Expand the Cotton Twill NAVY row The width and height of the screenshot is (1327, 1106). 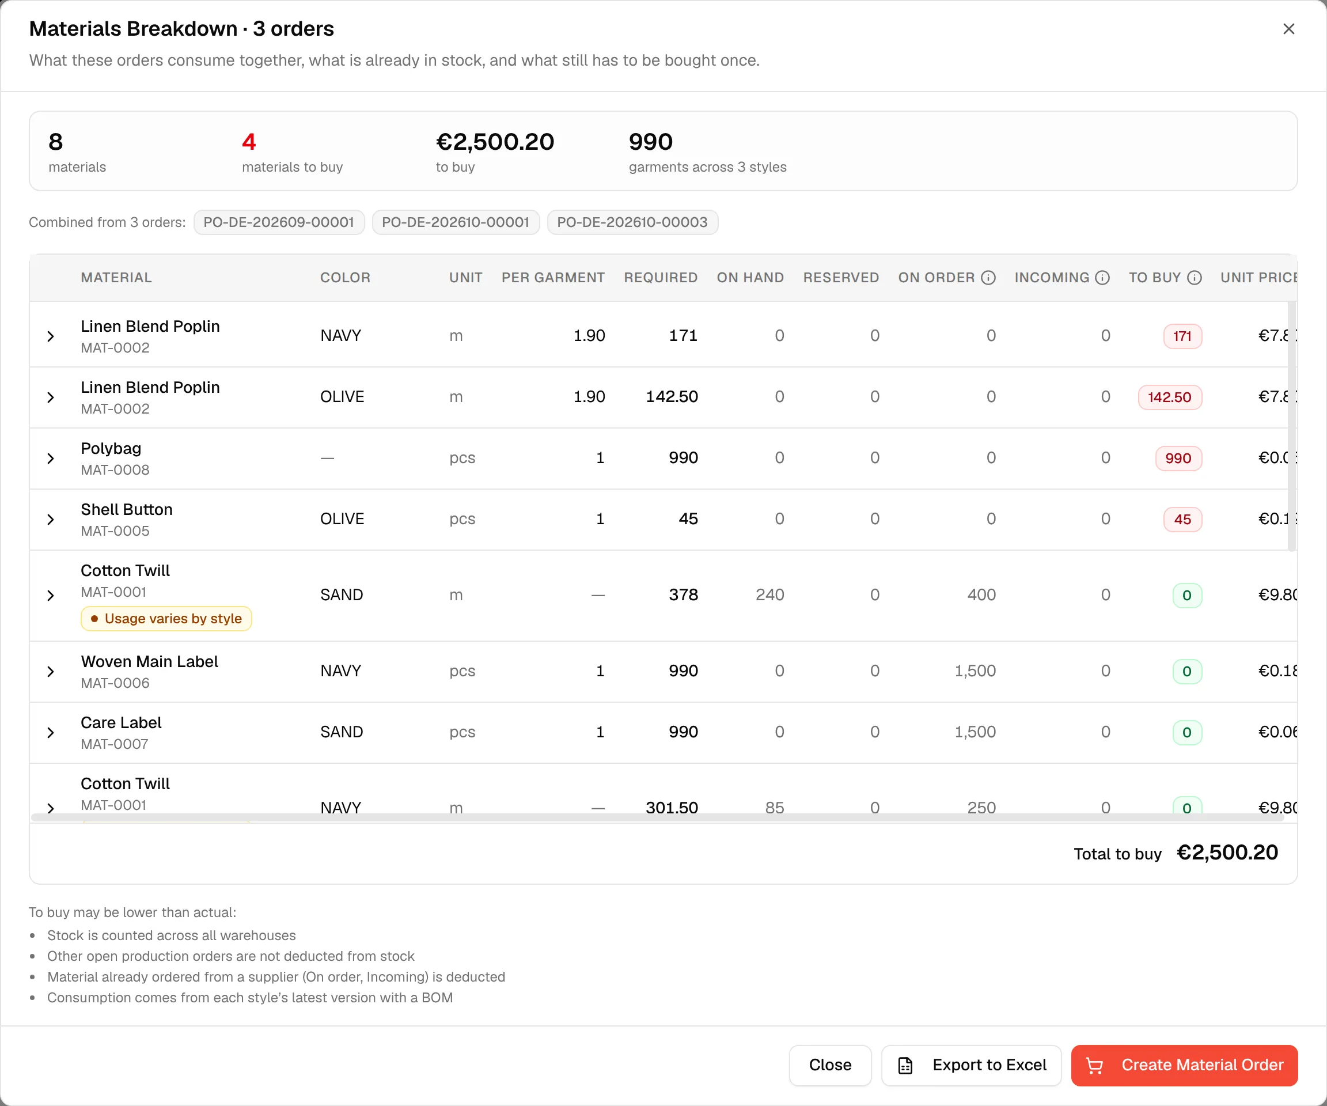click(x=51, y=808)
